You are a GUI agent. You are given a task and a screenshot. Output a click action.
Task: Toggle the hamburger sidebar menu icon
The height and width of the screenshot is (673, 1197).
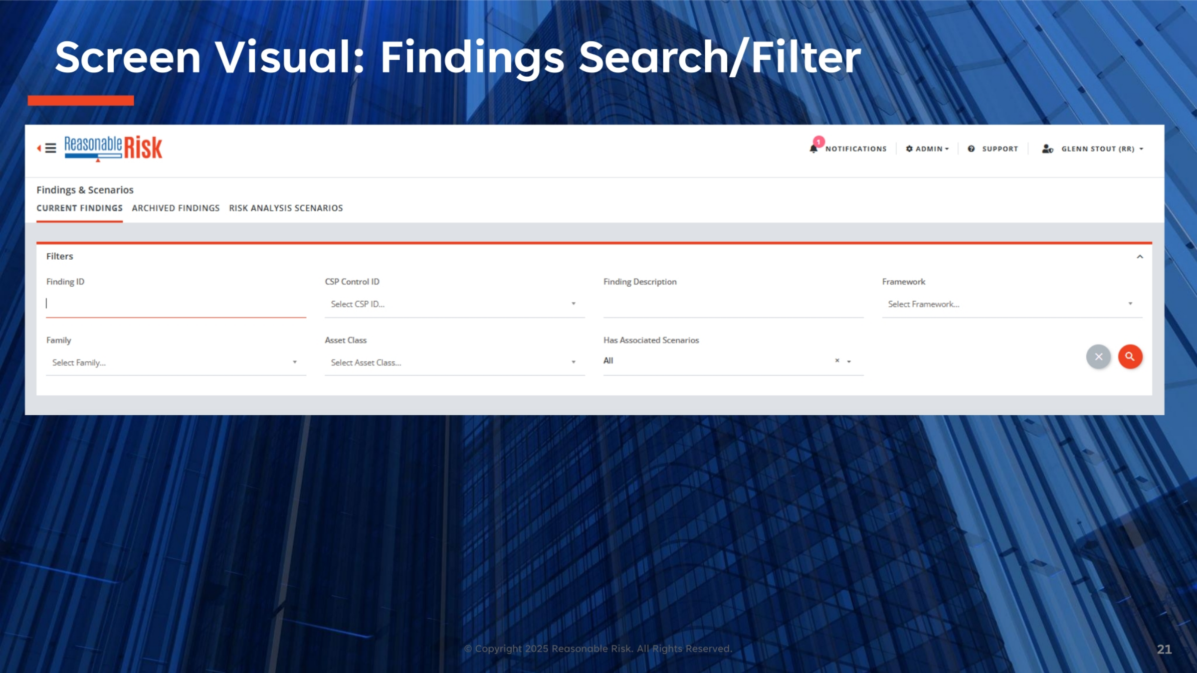tap(50, 149)
